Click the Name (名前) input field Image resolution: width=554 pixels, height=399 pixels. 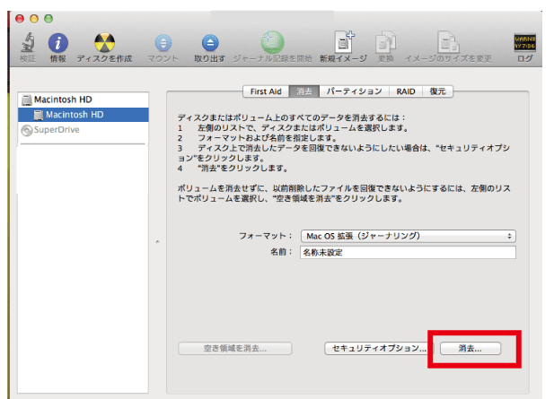(x=408, y=252)
